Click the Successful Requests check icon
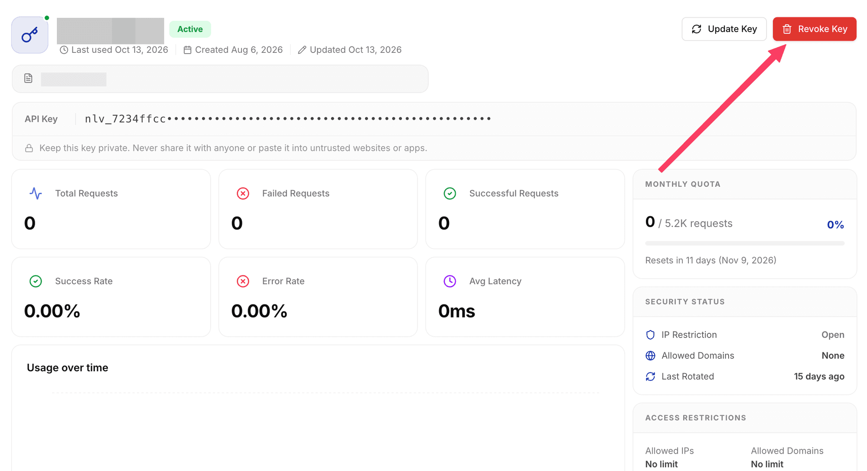The height and width of the screenshot is (471, 867). [x=450, y=193]
